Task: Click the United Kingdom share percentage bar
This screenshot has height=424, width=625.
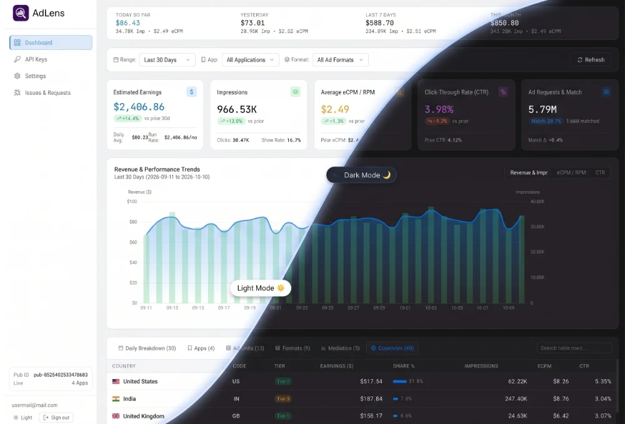Action: pos(395,416)
